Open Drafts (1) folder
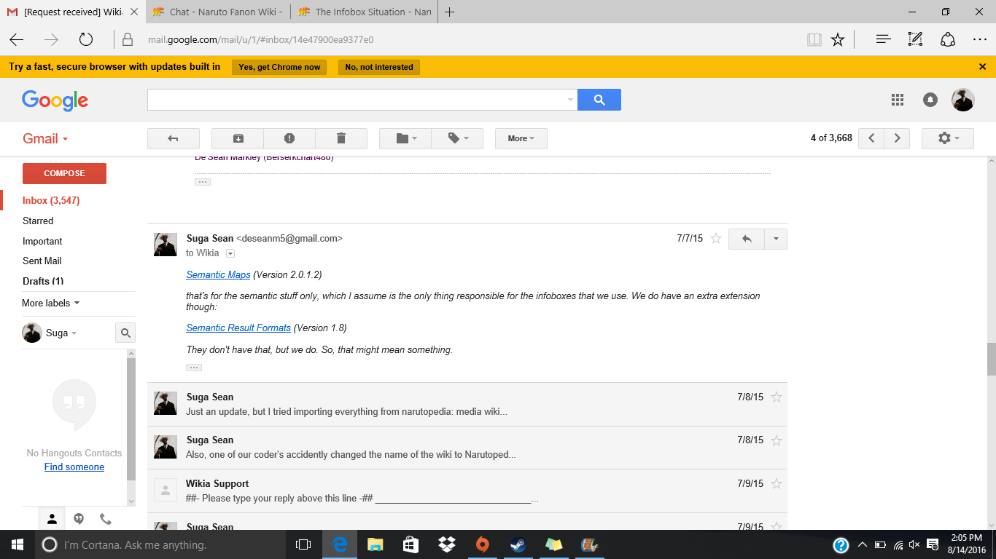The image size is (996, 559). coord(43,281)
